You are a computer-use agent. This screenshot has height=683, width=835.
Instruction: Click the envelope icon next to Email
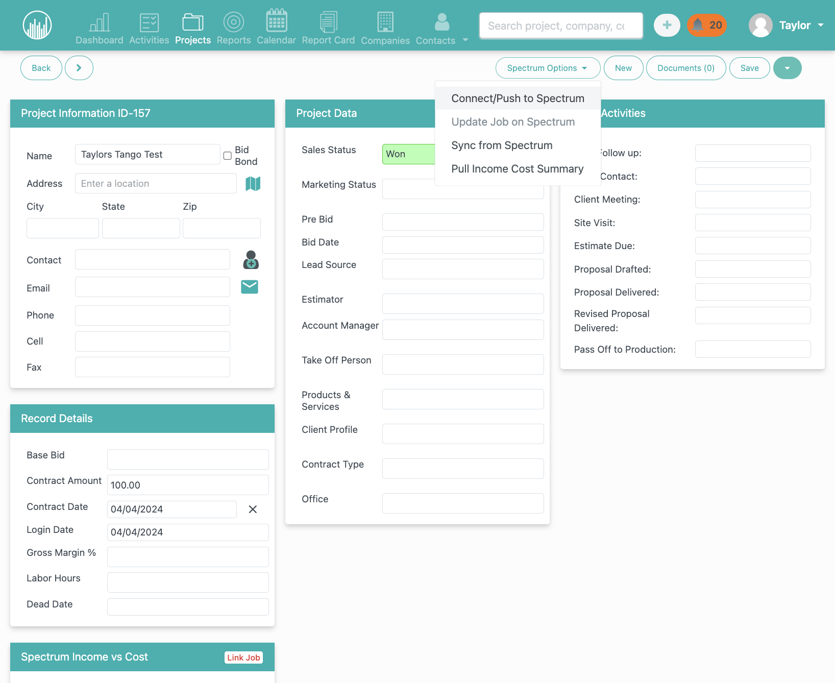(250, 287)
